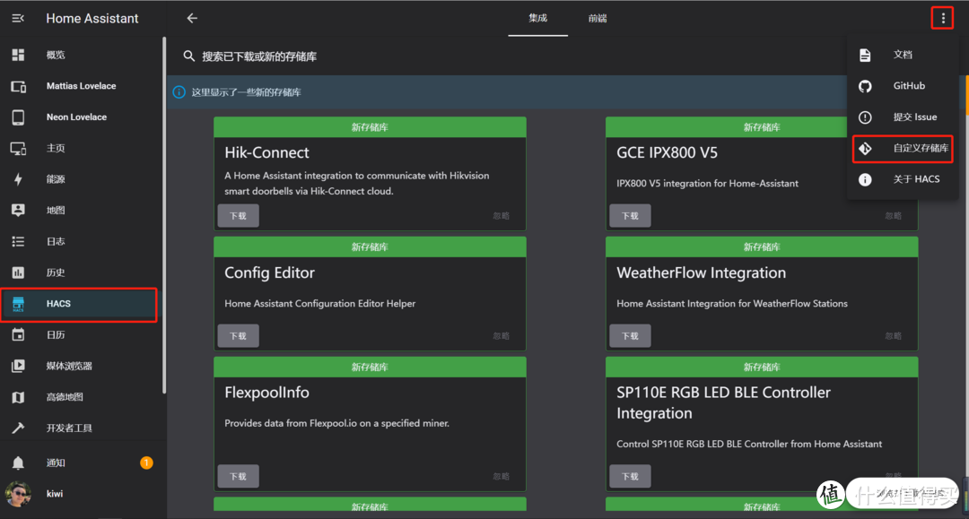Click the kiwi username label
Screen dimensions: 969x519
pyautogui.click(x=55, y=494)
